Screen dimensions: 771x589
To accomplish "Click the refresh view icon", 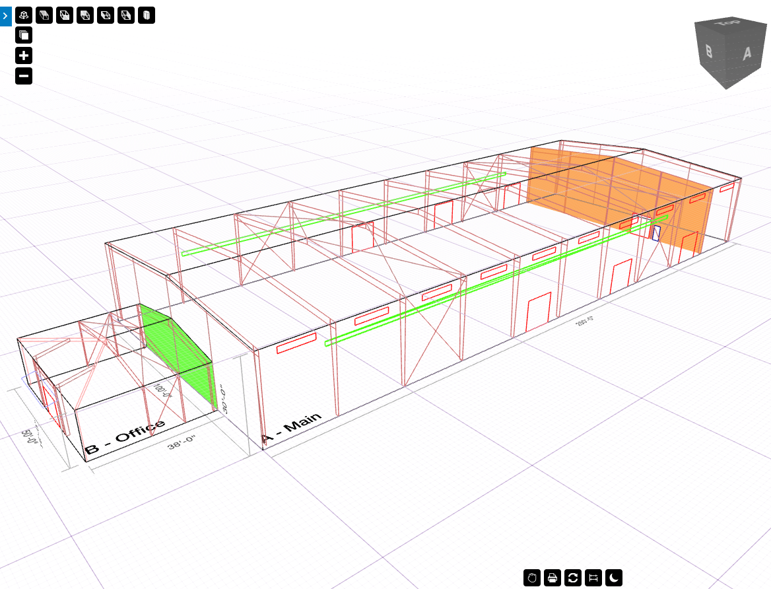I will pyautogui.click(x=573, y=578).
